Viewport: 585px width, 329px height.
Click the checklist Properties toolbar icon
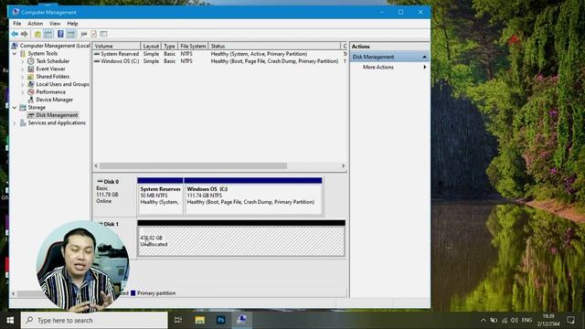pyautogui.click(x=93, y=35)
